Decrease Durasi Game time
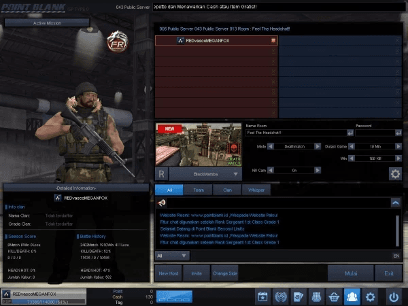The image size is (408, 306). click(352, 146)
